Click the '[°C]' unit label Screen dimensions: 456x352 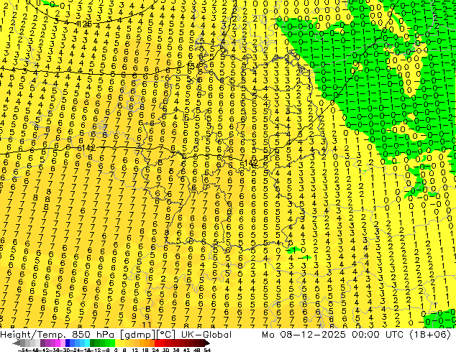(165, 335)
